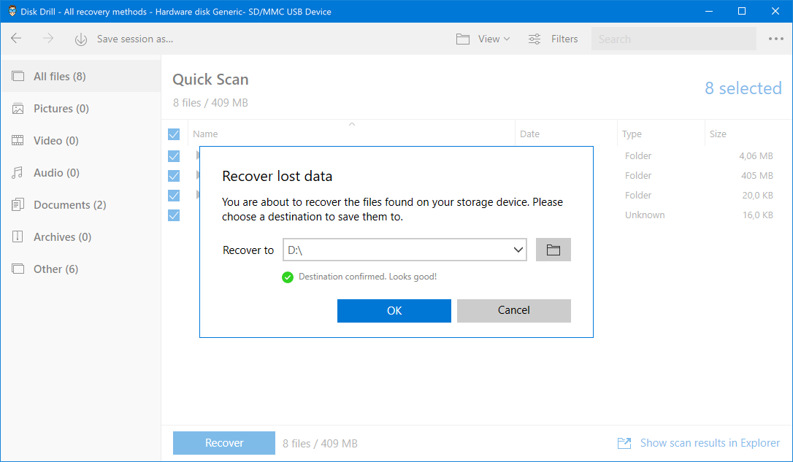
Task: Toggle sort order arrow above Name column
Action: click(x=352, y=124)
